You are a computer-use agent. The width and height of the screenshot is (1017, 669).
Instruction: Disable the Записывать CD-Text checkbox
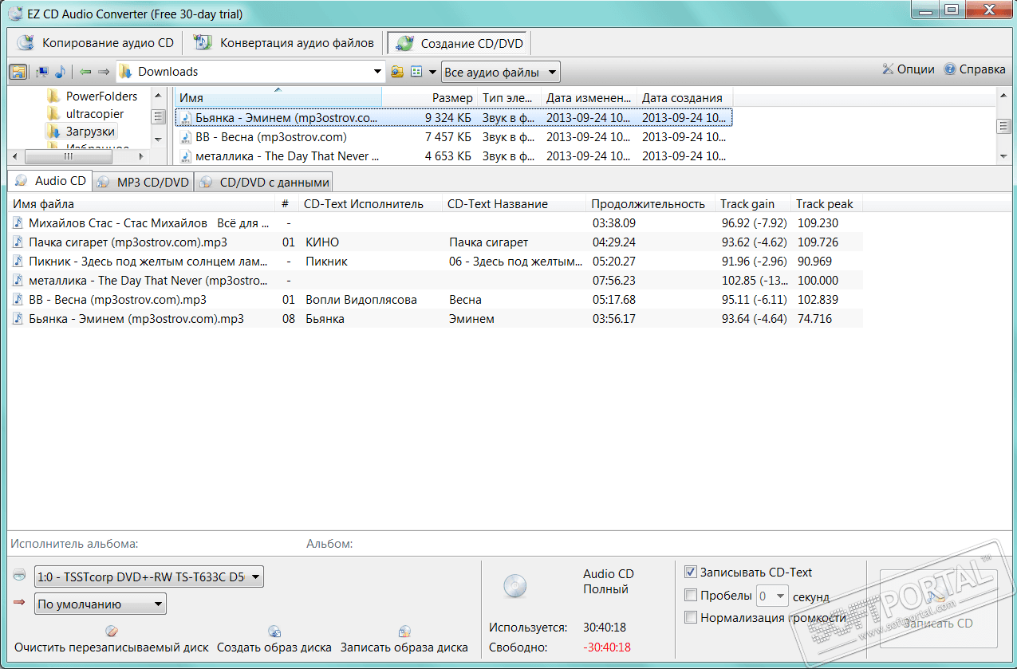coord(691,572)
